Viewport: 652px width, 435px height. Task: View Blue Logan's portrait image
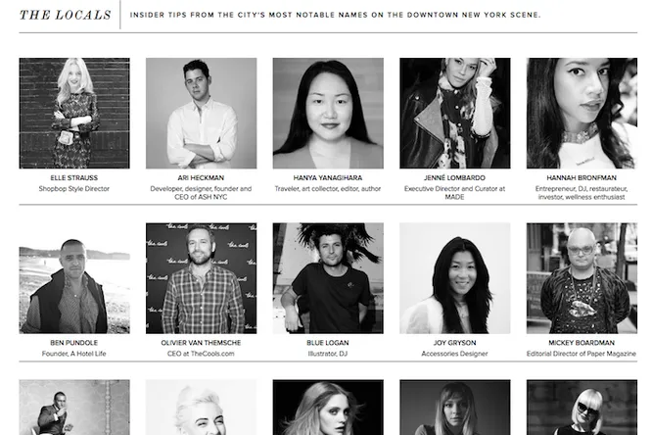(x=328, y=278)
